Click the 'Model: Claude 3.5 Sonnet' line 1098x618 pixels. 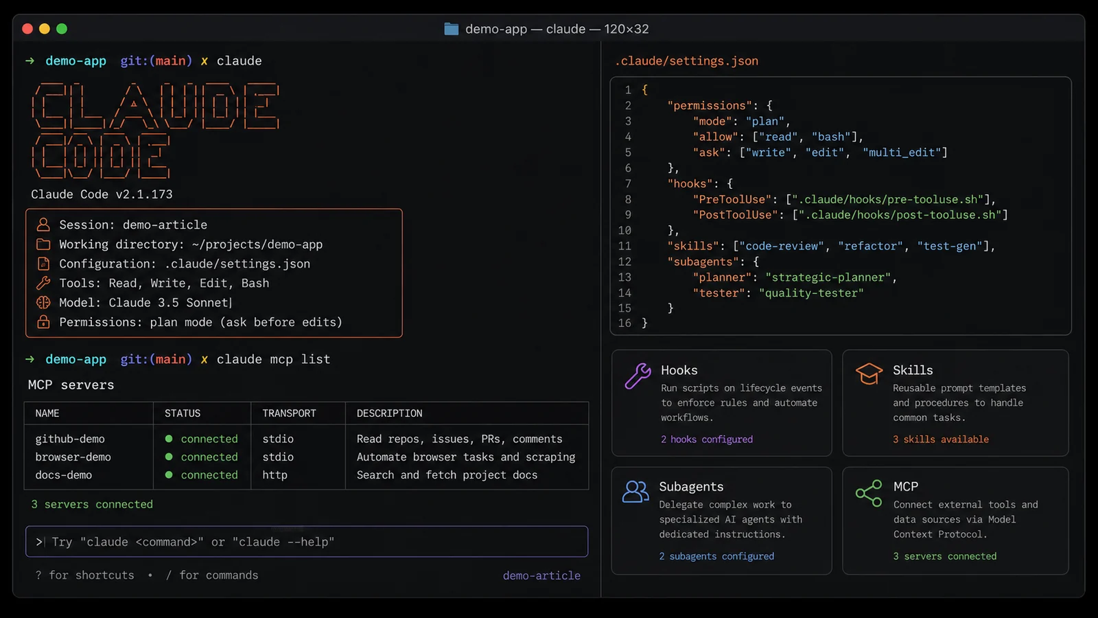145,302
